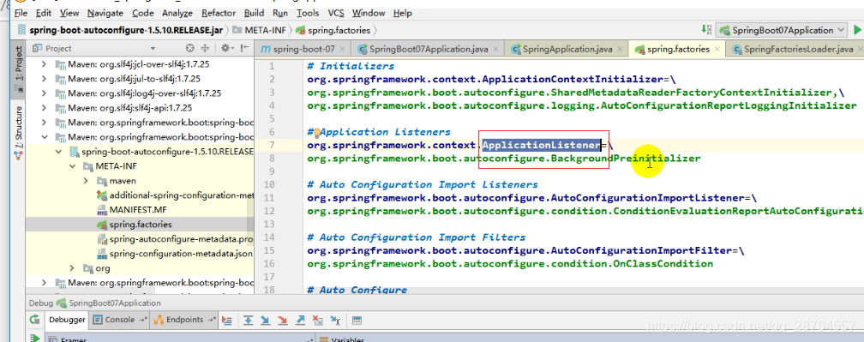Collapse the META-INF folder in tree

72,165
